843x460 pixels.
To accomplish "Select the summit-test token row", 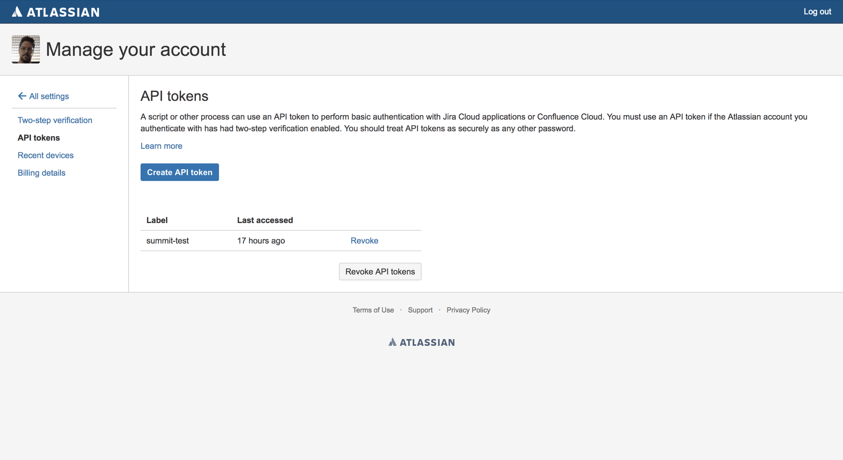I will [168, 240].
